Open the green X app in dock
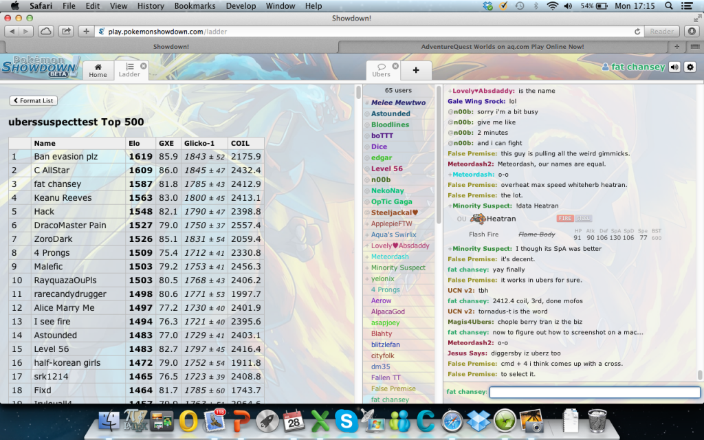704x440 pixels. pos(320,421)
